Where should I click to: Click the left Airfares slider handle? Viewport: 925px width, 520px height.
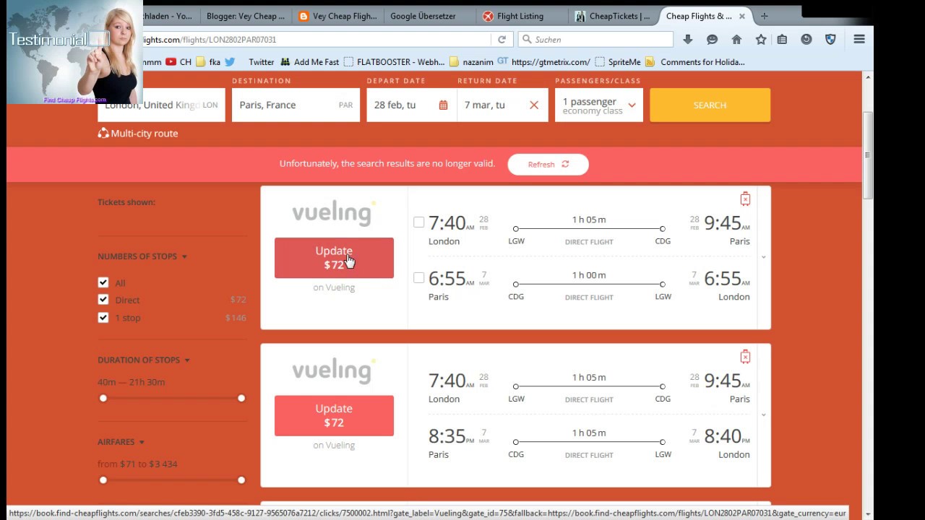[103, 480]
